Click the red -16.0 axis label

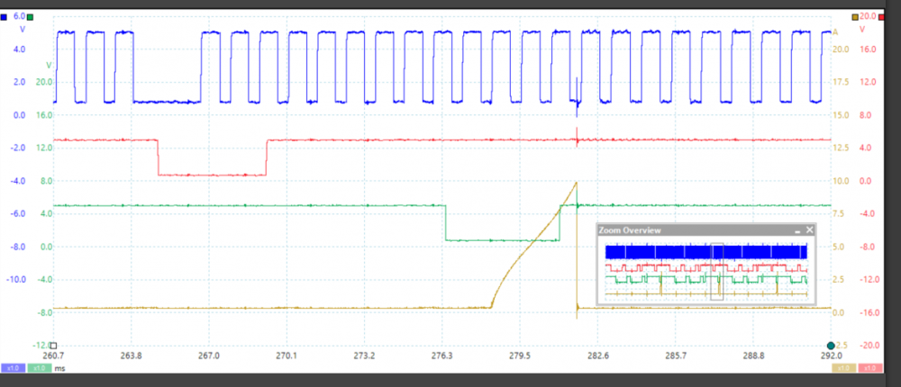pyautogui.click(x=869, y=312)
